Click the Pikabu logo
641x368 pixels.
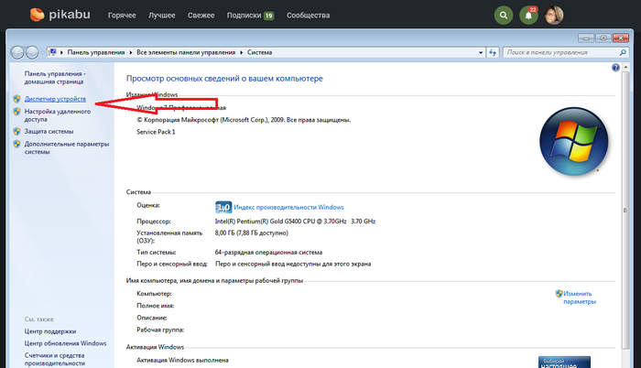point(60,16)
